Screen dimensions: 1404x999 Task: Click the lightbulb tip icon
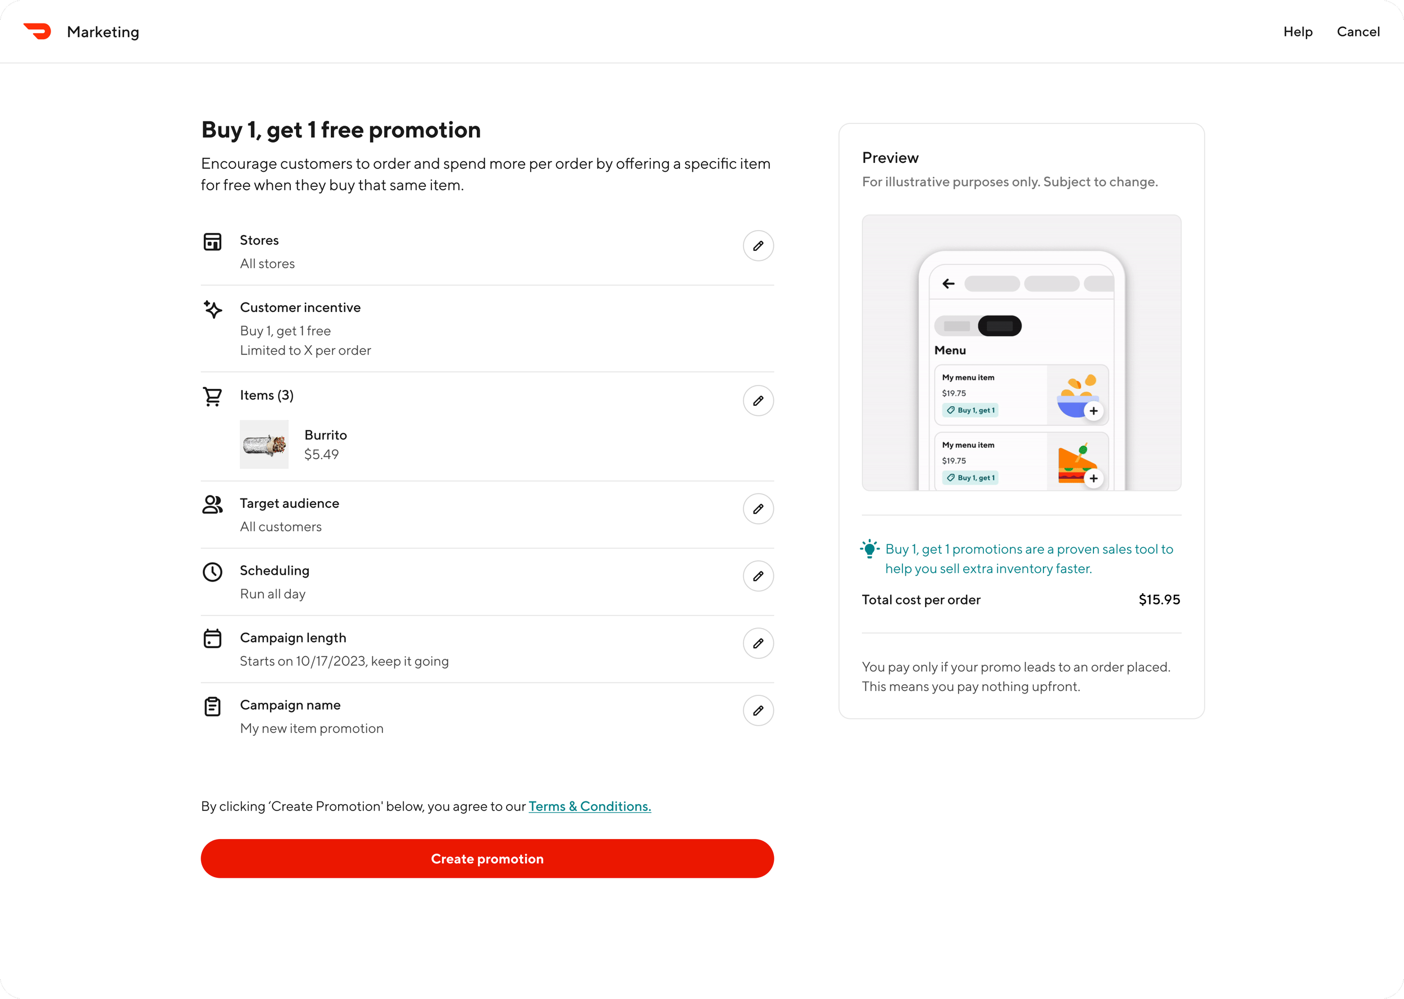869,549
